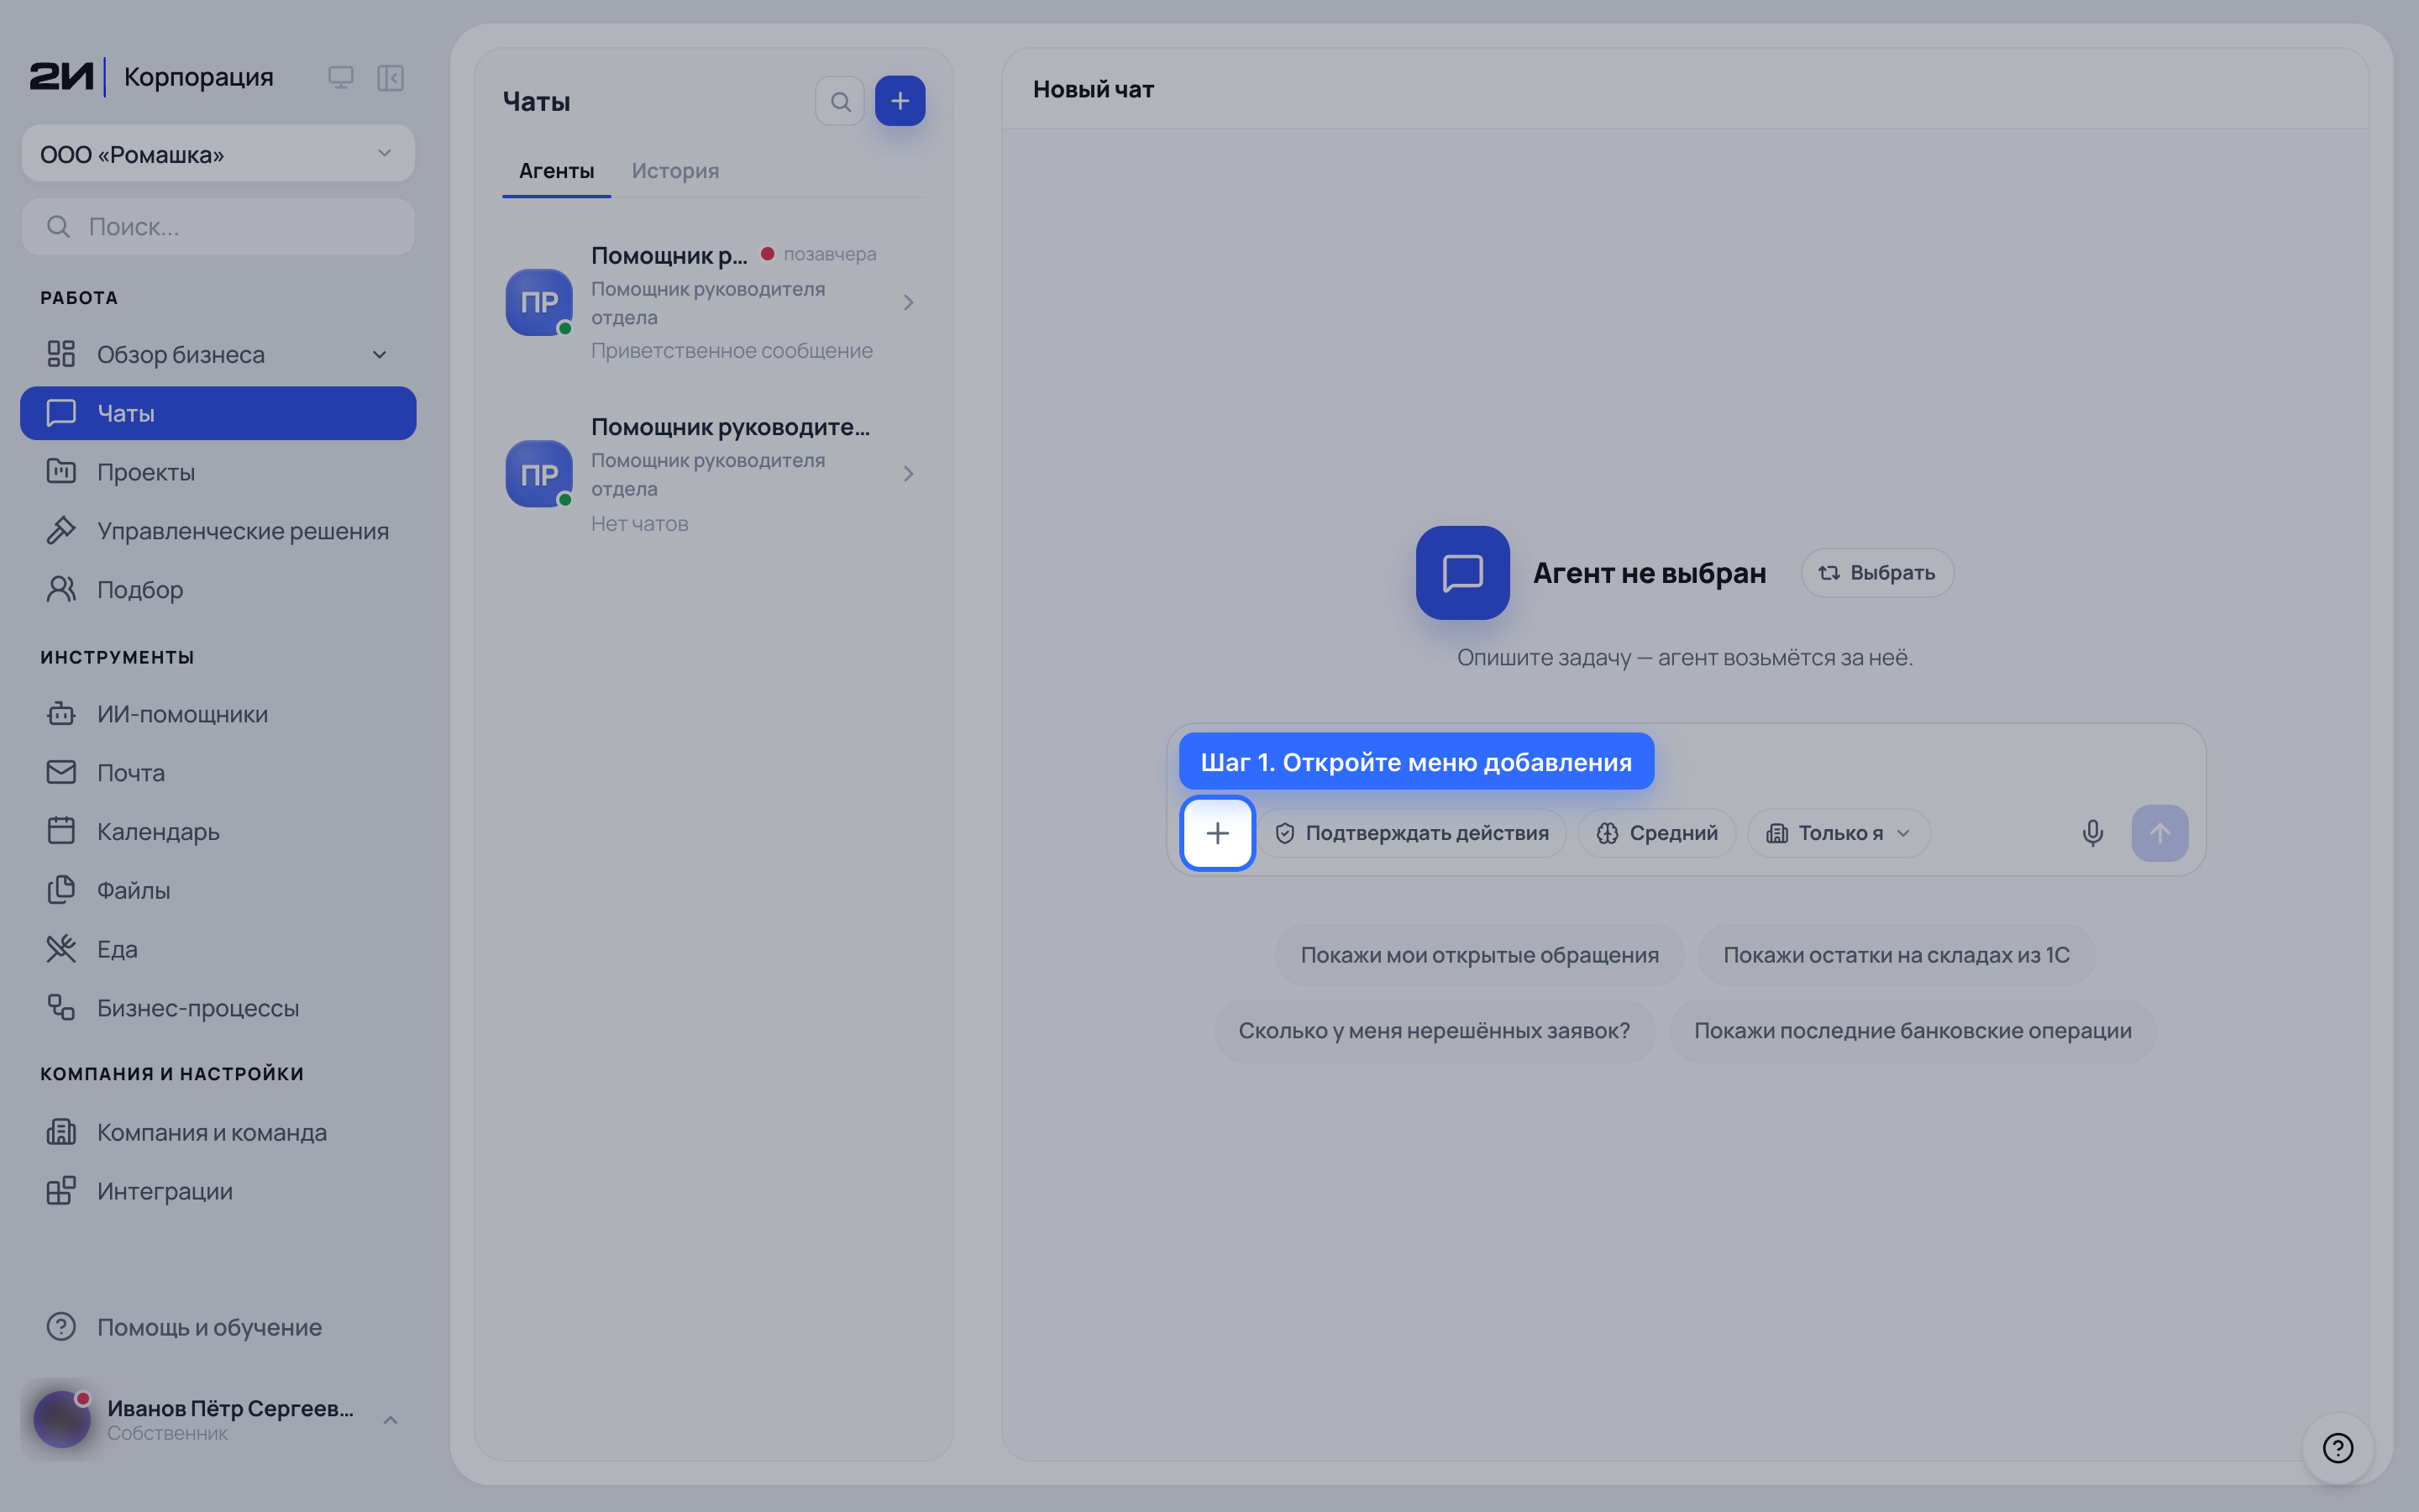Choose suggestion Покажи мои открытые обращения
This screenshot has height=1512, width=2419.
tap(1479, 955)
